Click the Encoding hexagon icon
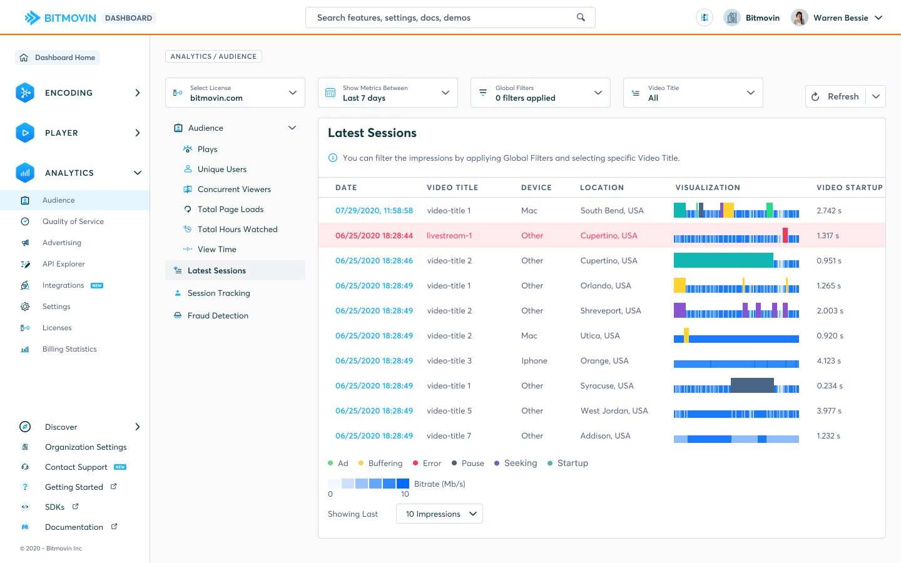 25,93
